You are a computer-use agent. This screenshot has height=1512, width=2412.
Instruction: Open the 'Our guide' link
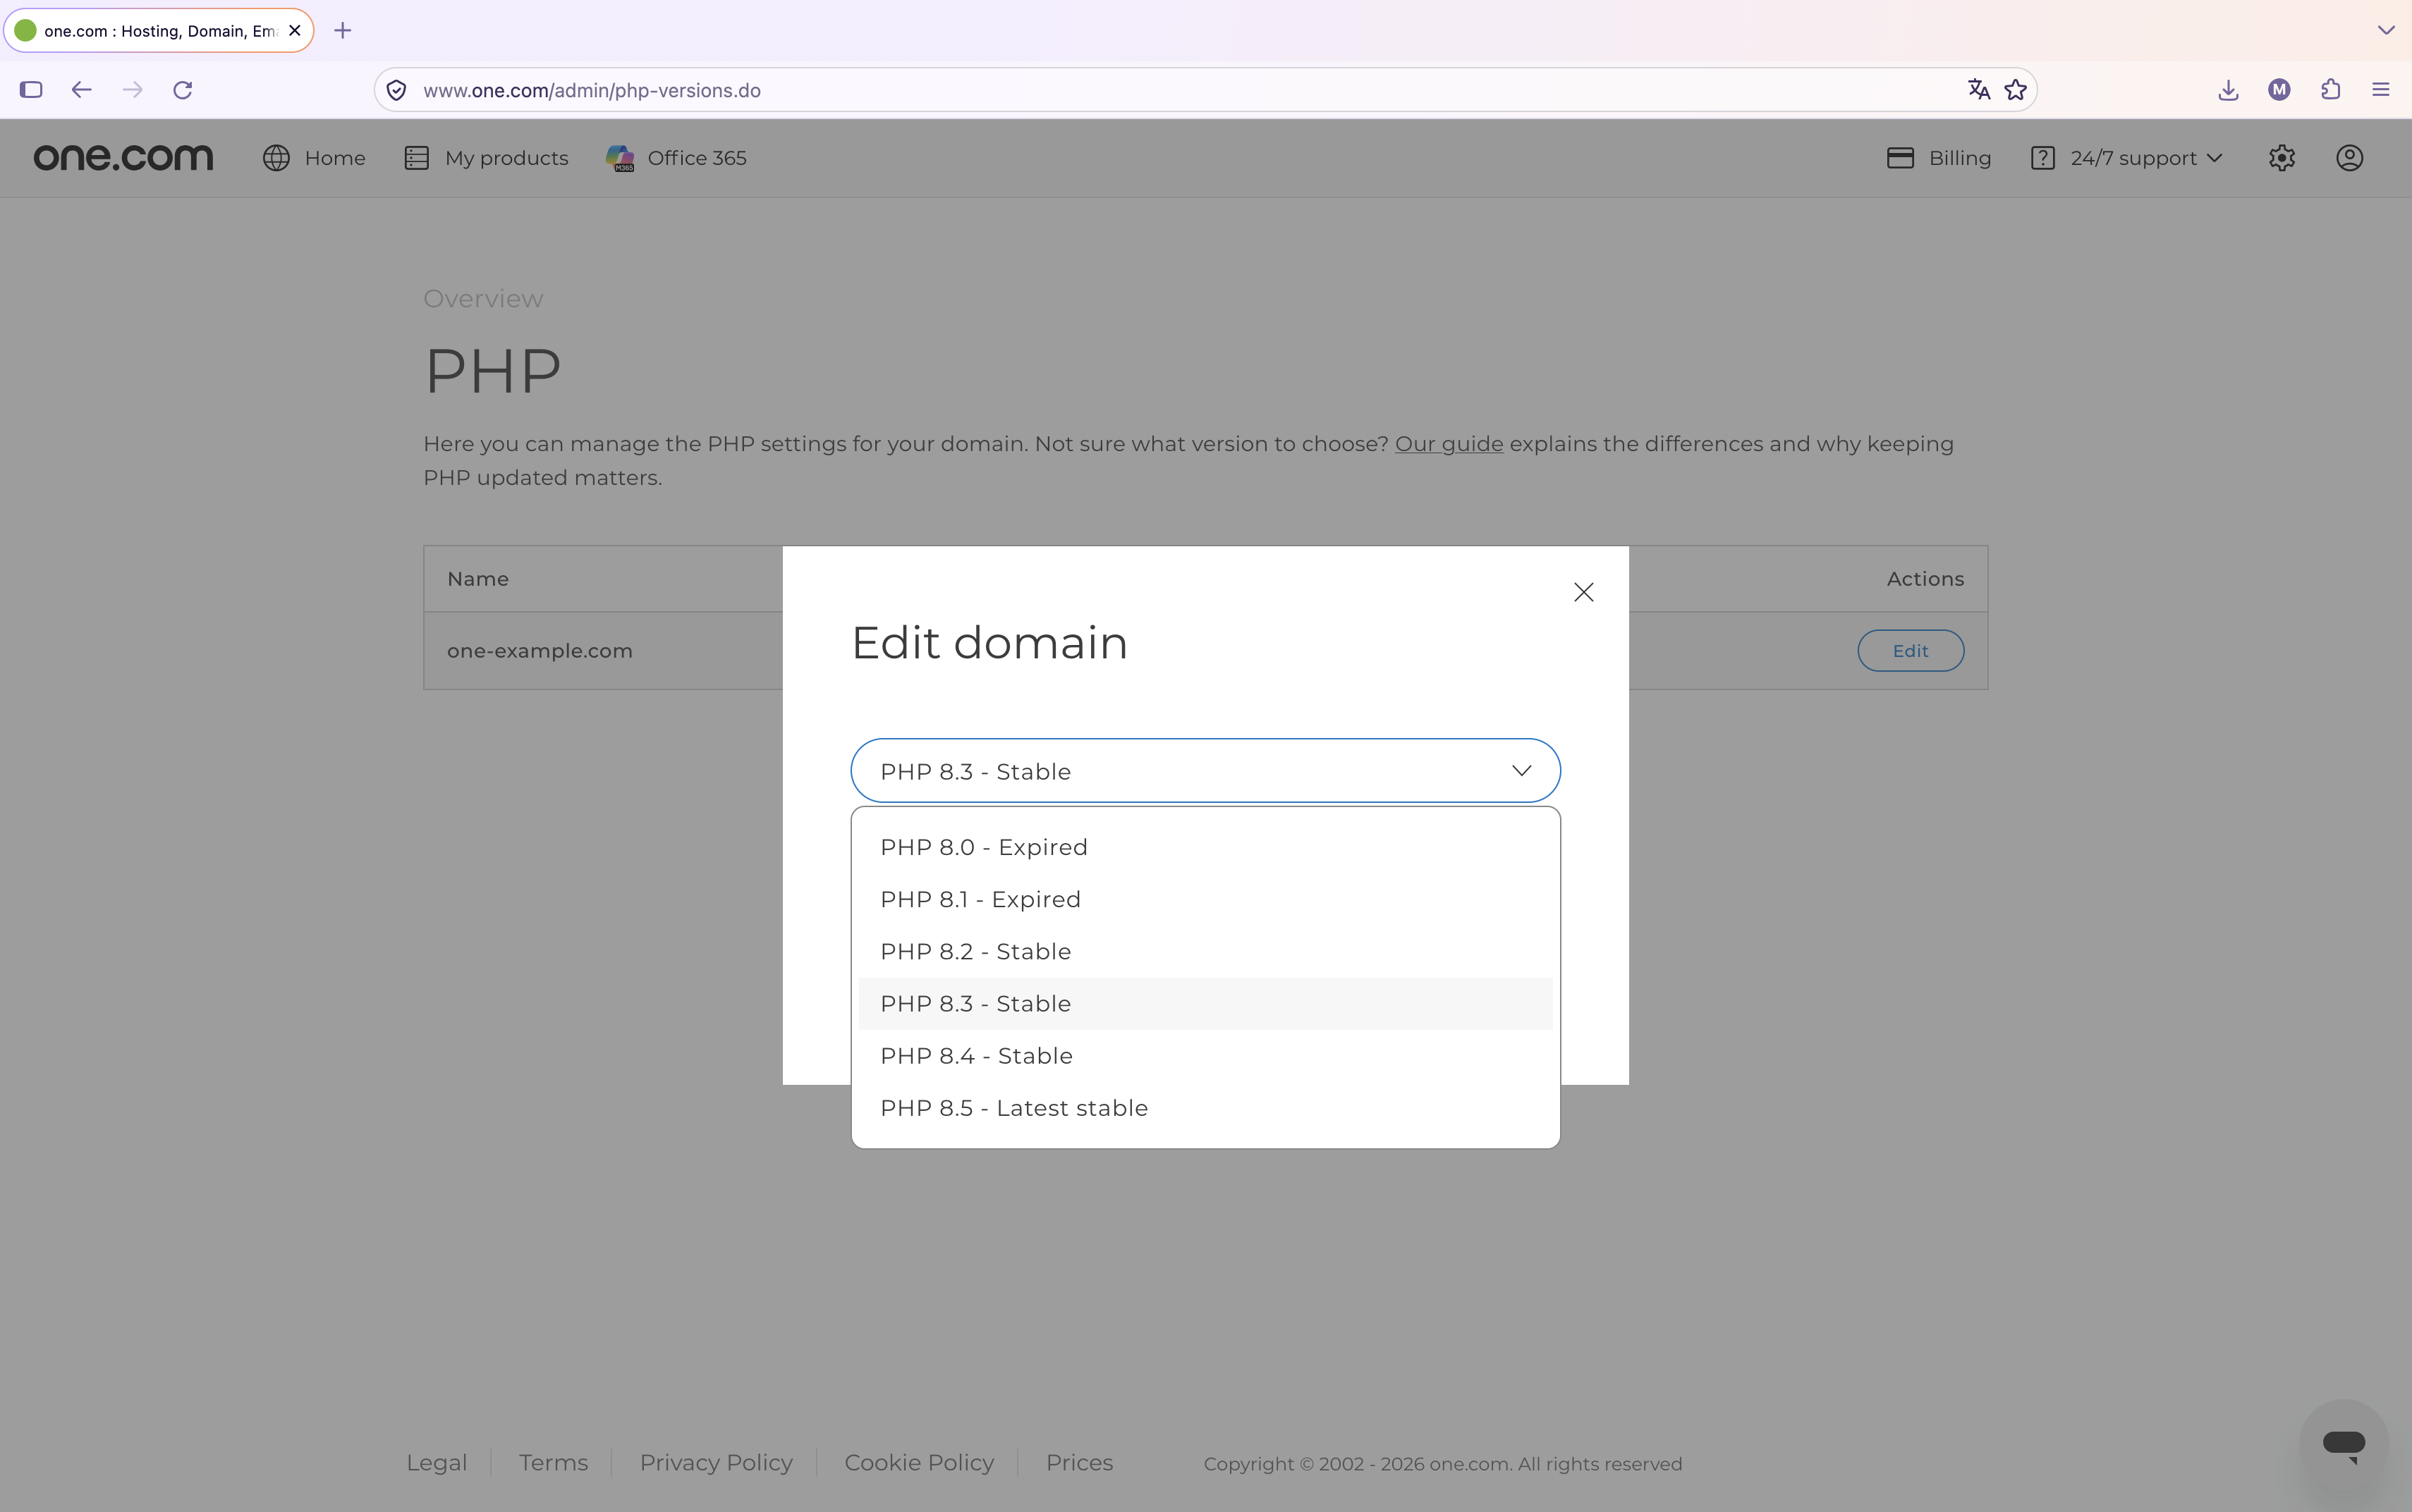(x=1449, y=443)
